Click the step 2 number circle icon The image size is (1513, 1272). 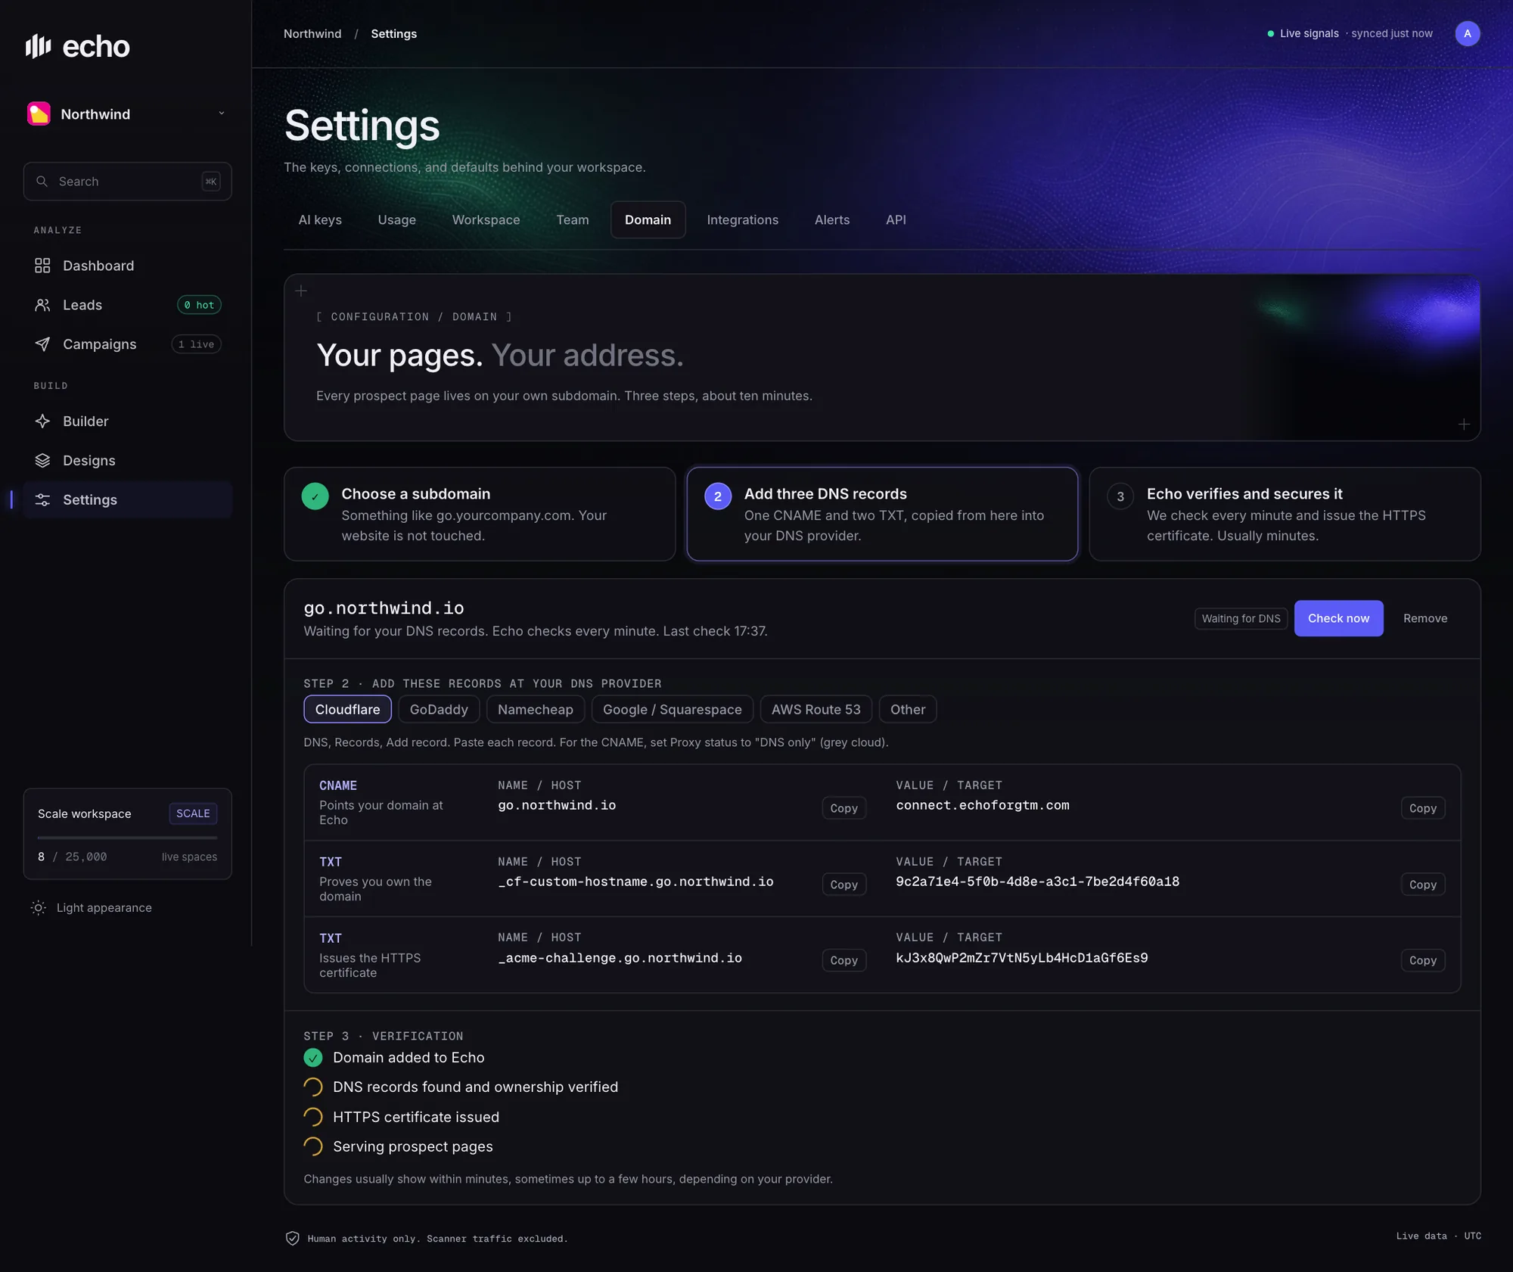[x=718, y=496]
